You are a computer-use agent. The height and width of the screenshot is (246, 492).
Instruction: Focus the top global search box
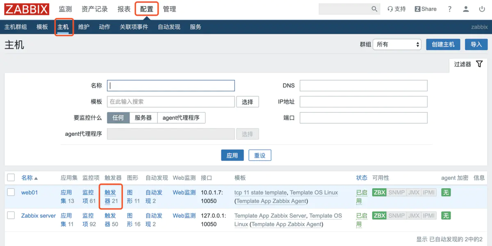click(x=344, y=9)
